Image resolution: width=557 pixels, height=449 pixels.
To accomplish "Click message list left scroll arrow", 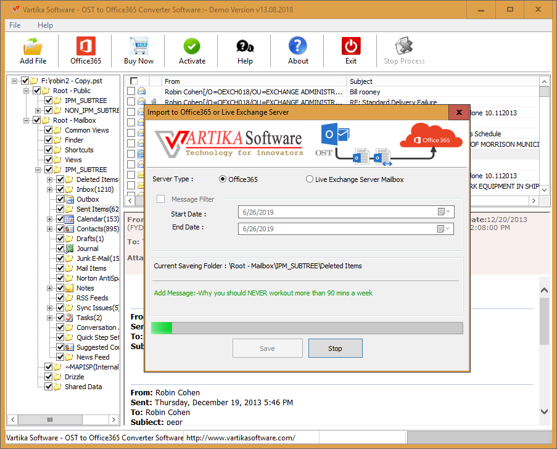I will 130,200.
